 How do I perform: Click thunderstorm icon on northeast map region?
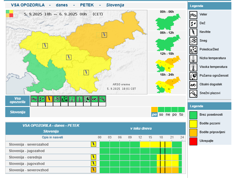(x=104, y=35)
